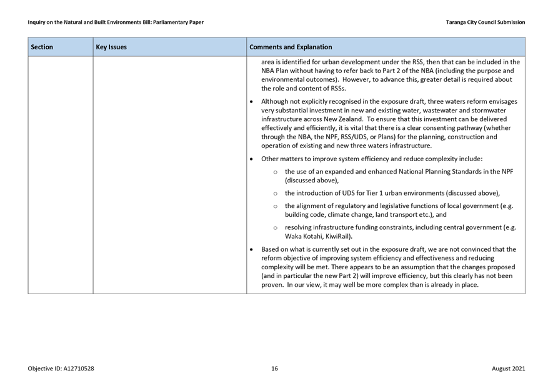
Task: Click page number 16 in the footer
Action: click(x=274, y=369)
